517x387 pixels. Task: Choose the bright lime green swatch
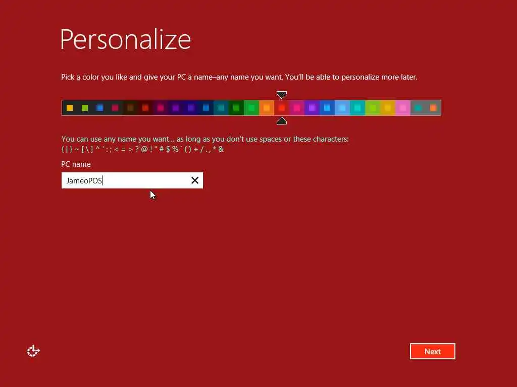pos(373,108)
